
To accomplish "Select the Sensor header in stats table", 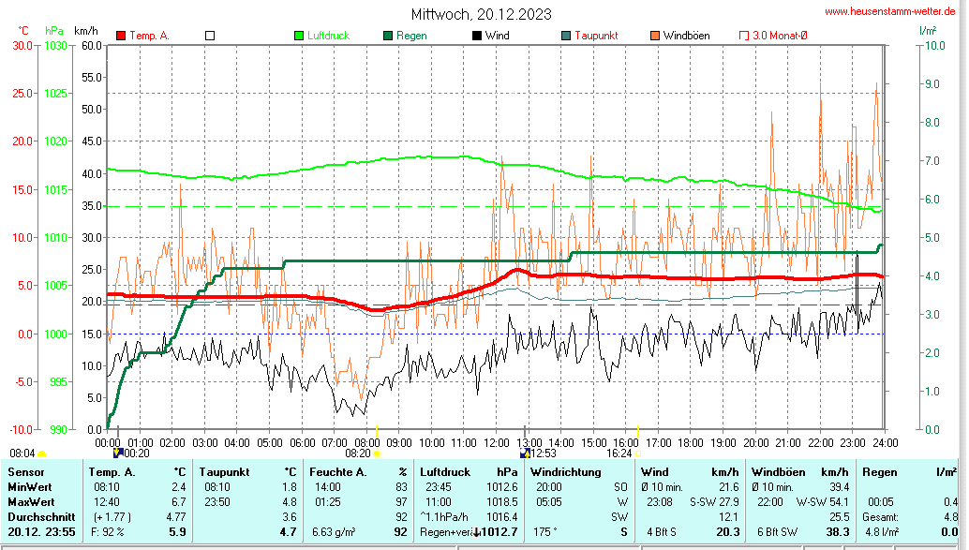I will tap(25, 472).
